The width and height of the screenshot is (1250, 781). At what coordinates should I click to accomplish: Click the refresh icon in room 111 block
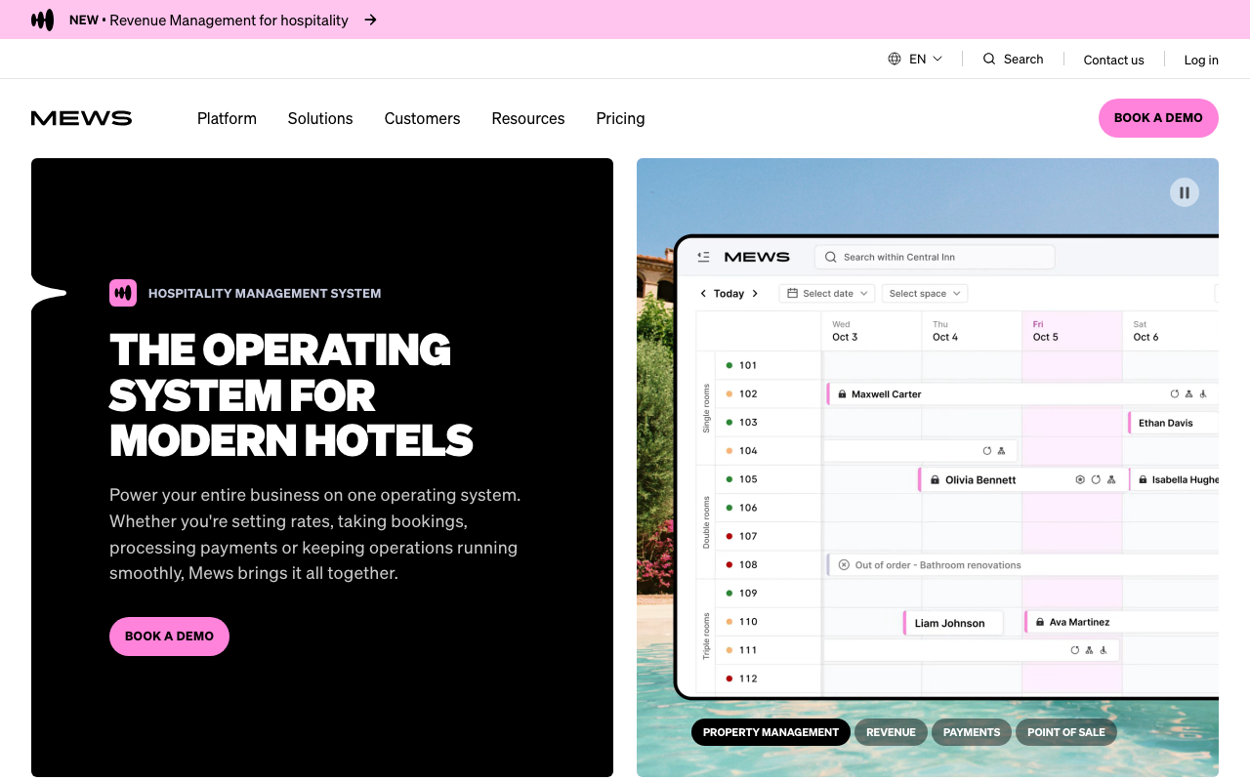[x=1075, y=650]
